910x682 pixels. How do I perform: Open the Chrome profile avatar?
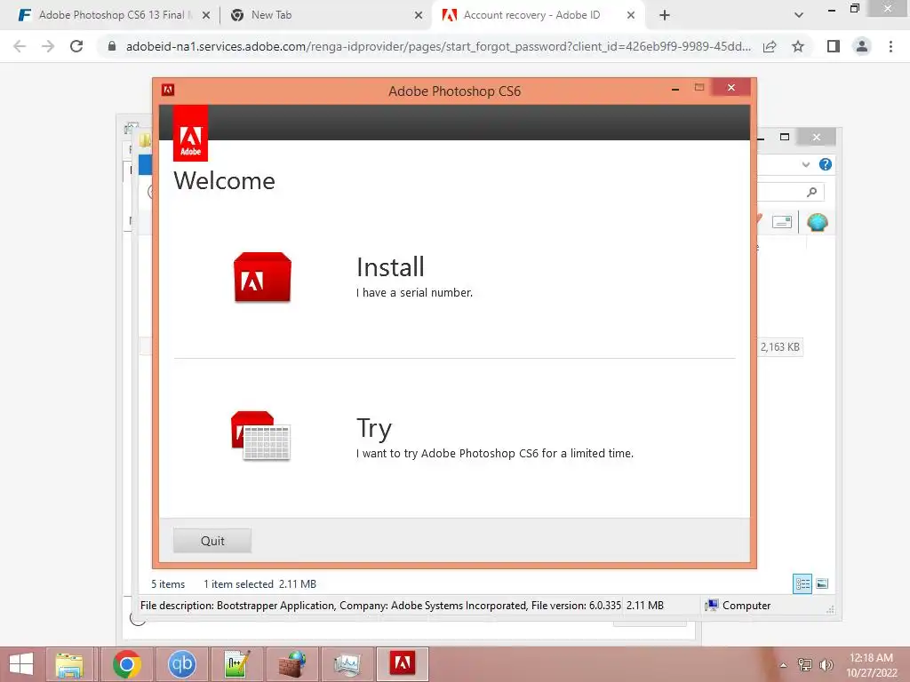pyautogui.click(x=862, y=46)
